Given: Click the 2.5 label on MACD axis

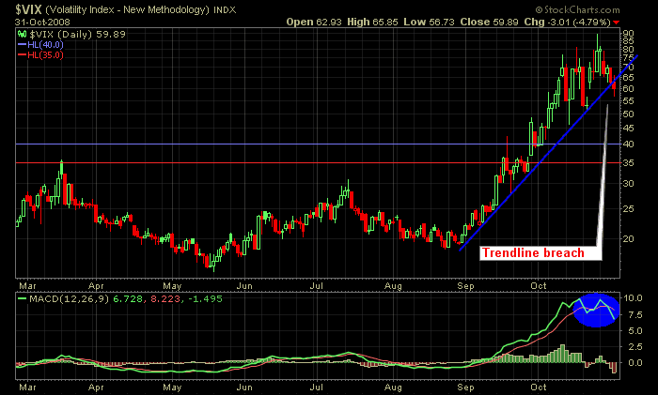Looking at the screenshot, I should click(x=635, y=347).
